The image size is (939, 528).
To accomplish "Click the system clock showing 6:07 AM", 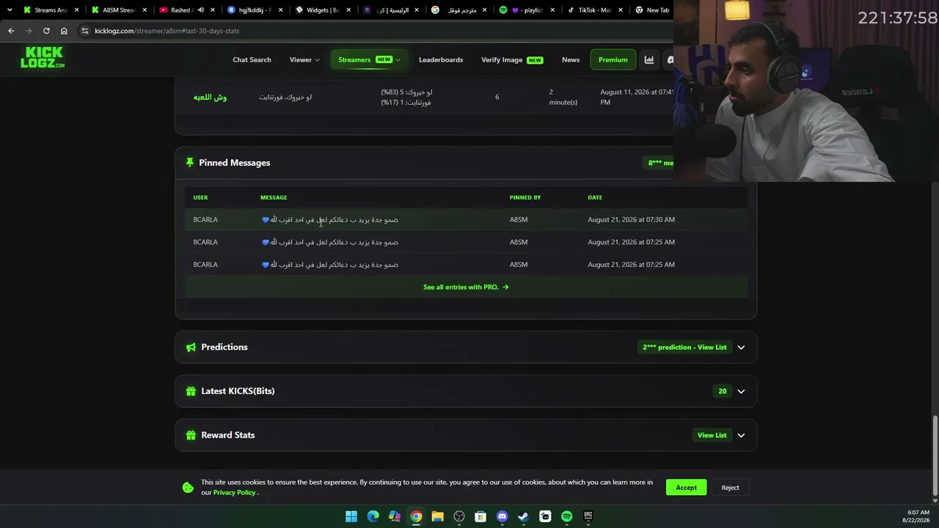I will 918,513.
